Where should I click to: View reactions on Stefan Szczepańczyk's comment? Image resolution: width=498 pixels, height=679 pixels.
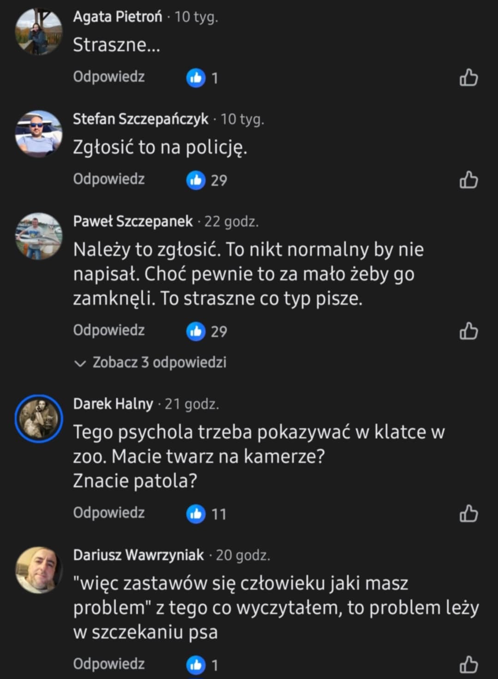tap(206, 180)
